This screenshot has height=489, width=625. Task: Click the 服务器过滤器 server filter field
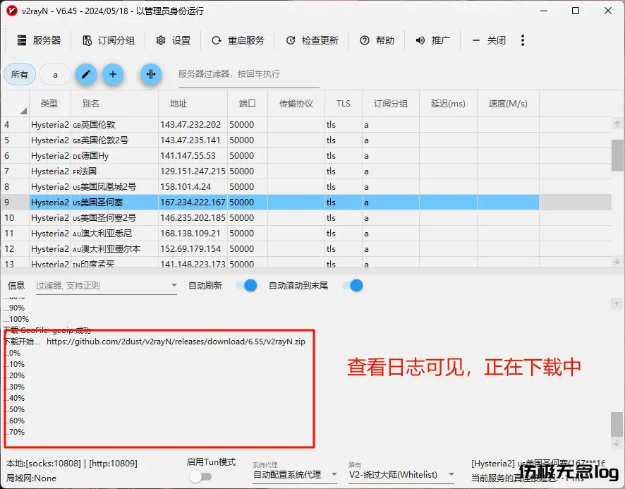[249, 75]
